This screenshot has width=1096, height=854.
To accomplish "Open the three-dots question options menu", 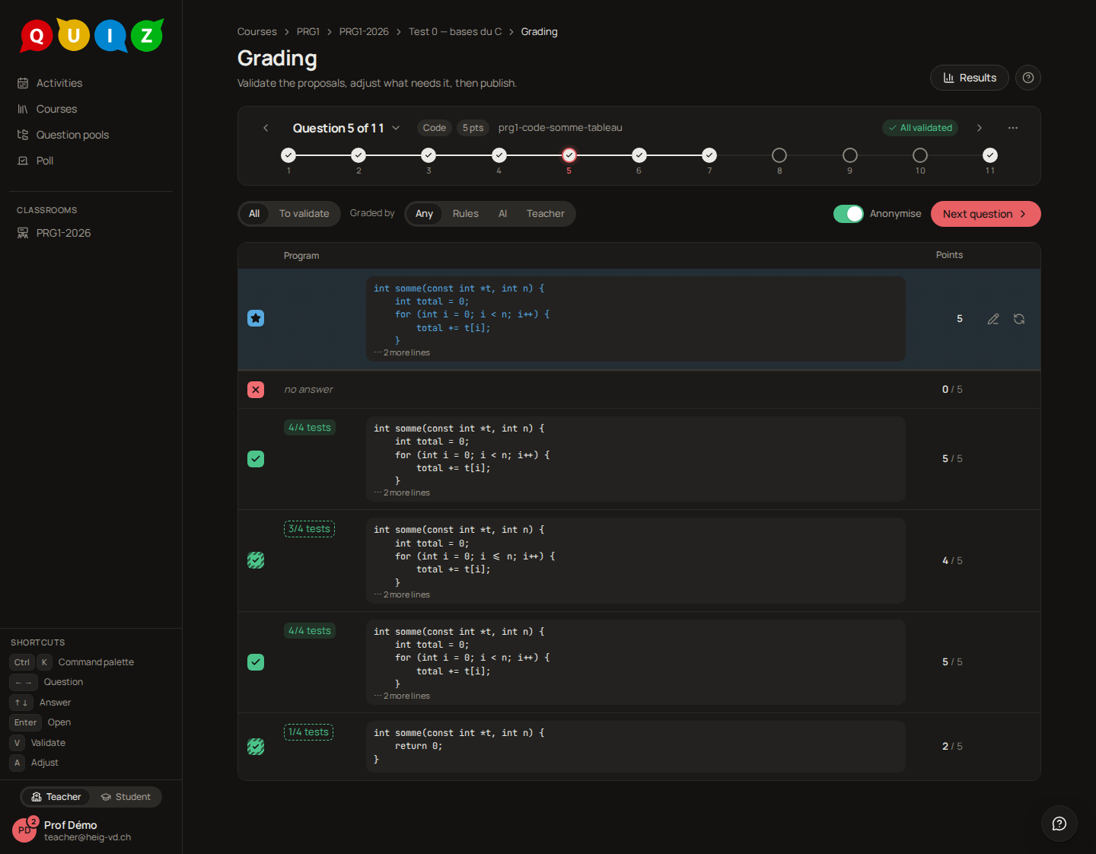I will [x=1013, y=128].
